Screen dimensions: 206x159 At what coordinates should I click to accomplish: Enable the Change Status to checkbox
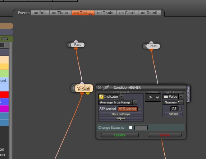click(131, 128)
